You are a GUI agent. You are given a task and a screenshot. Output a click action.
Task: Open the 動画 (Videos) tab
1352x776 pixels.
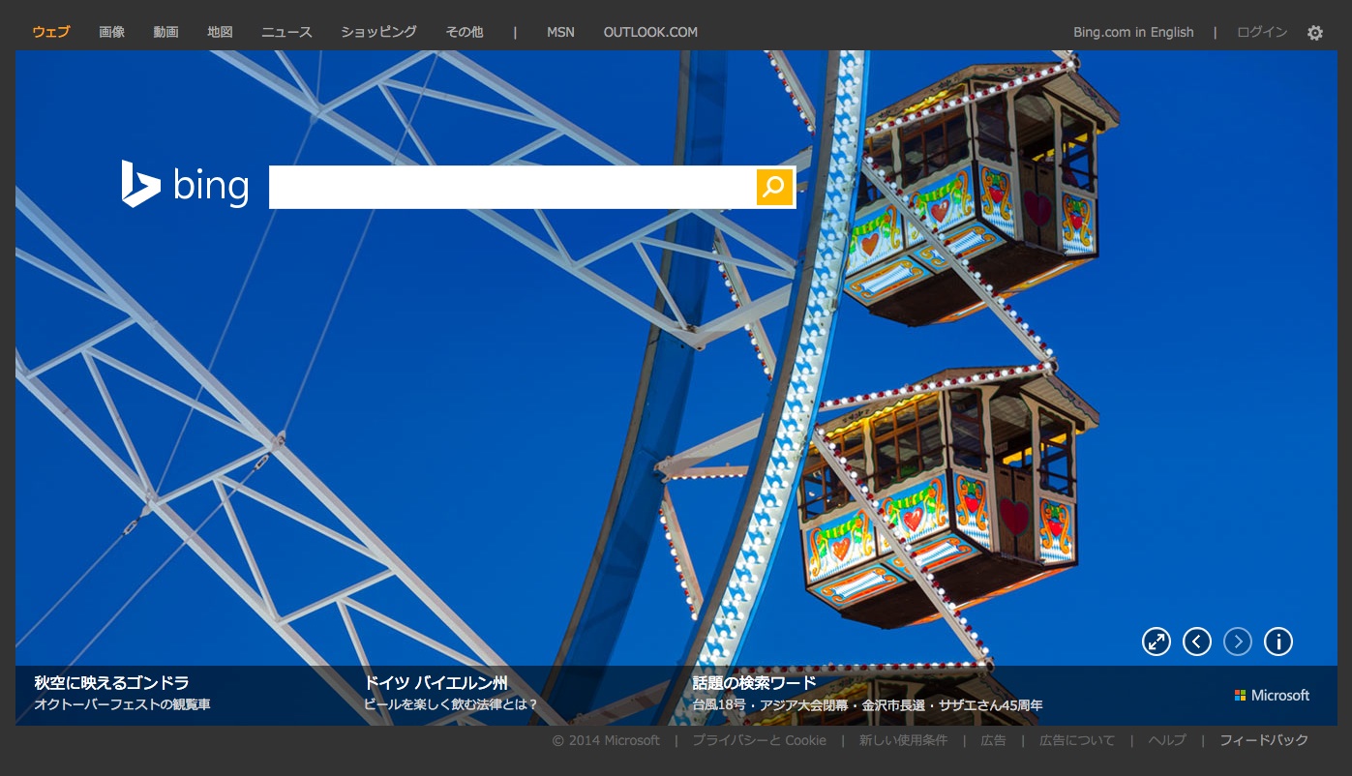pos(165,32)
